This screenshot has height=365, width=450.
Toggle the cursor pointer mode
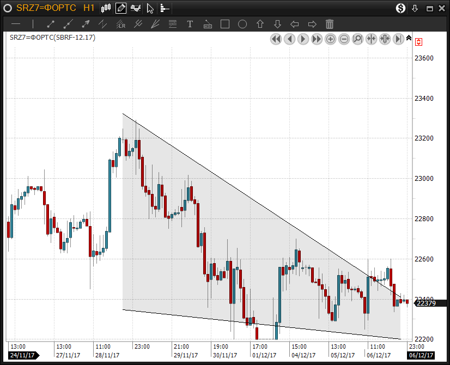(150, 8)
